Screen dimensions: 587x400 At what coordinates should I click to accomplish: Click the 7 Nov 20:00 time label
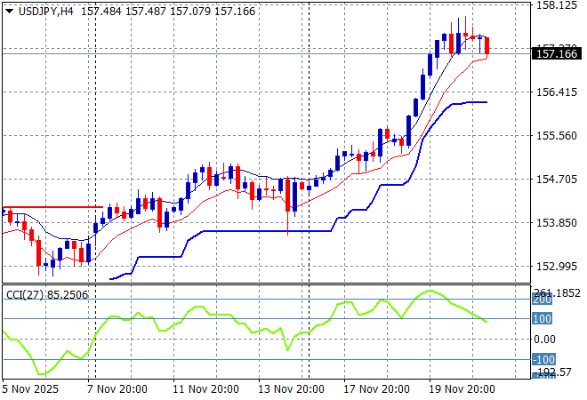point(117,389)
